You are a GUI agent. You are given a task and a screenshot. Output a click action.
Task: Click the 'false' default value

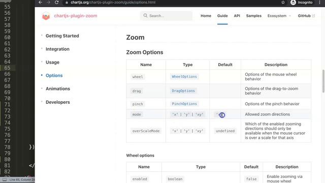point(251,179)
